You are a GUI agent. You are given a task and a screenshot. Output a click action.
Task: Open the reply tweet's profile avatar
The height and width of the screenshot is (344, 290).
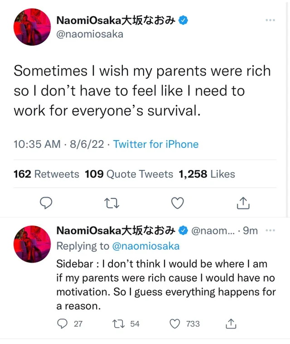pos(32,244)
